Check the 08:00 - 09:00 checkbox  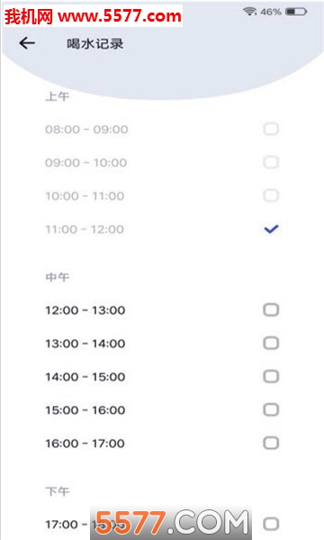pyautogui.click(x=271, y=129)
